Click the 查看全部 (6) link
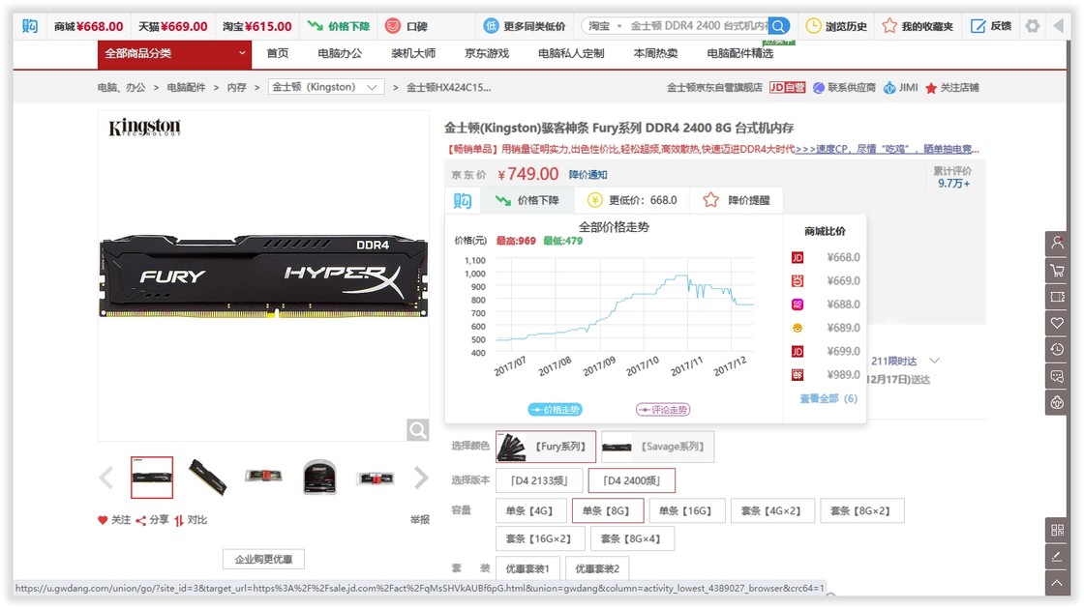The image size is (1084, 609). (828, 398)
